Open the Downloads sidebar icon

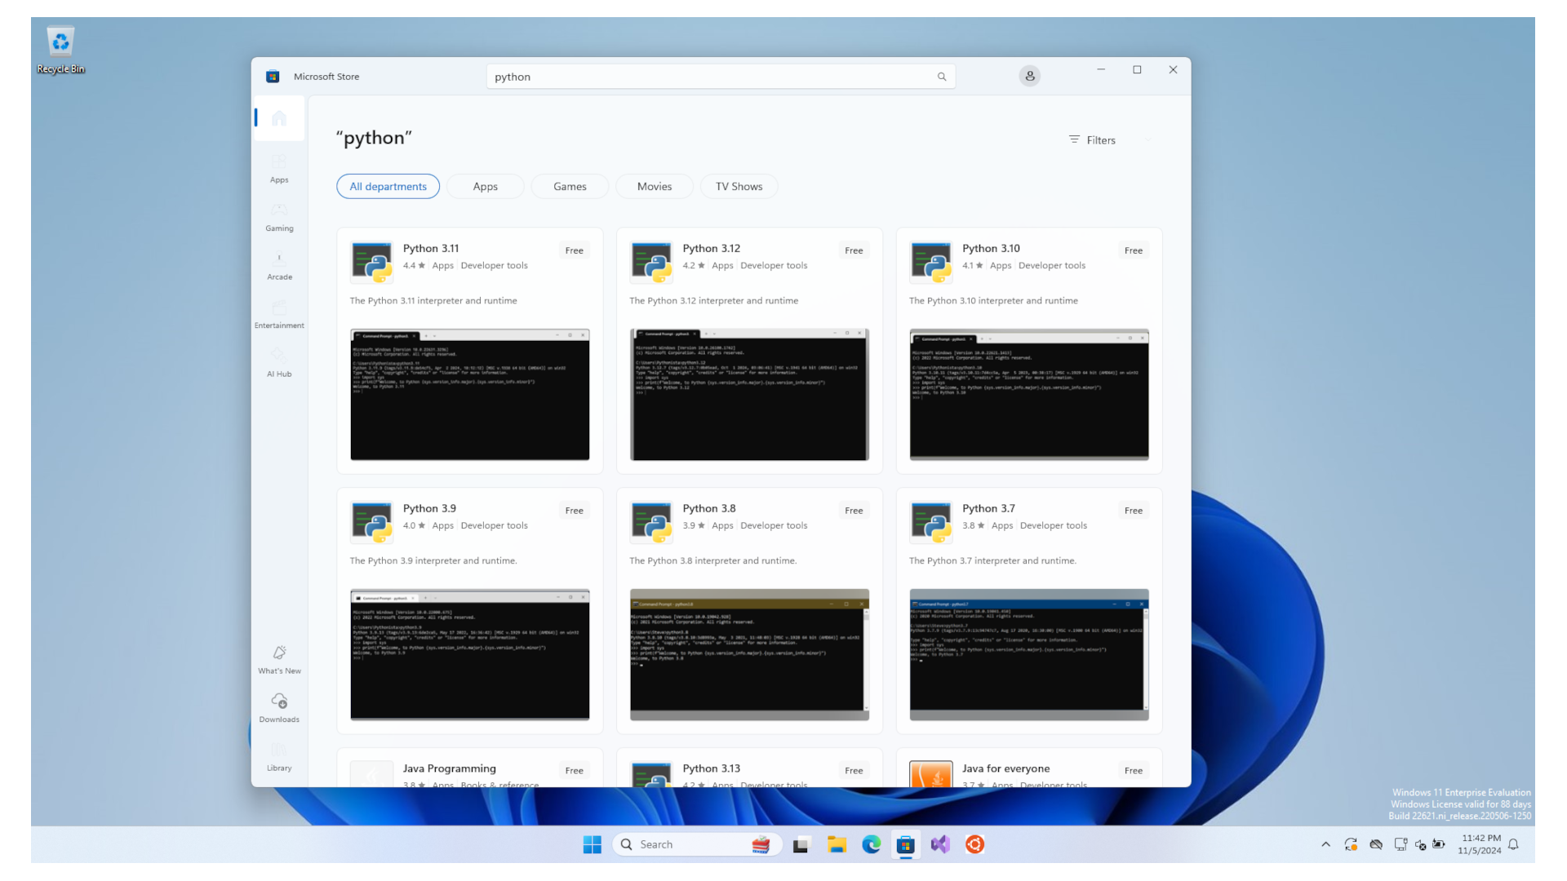[x=279, y=707]
